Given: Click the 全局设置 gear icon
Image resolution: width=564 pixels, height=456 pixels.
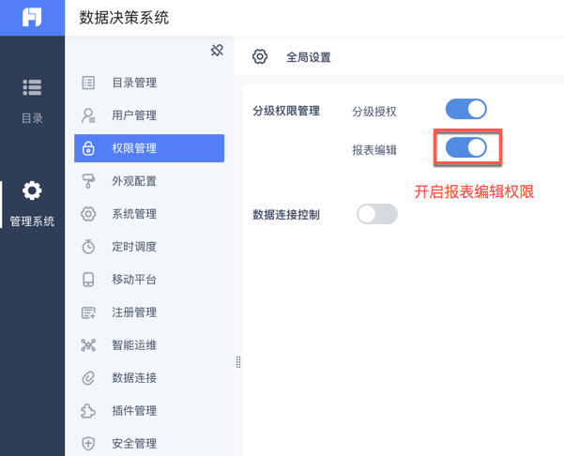Looking at the screenshot, I should pos(260,57).
